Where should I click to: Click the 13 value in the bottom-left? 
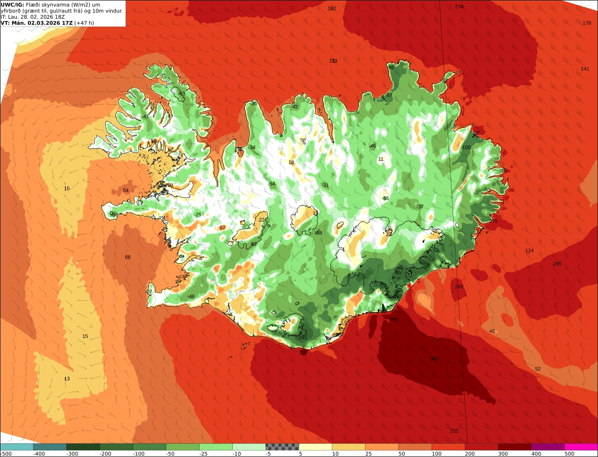67,379
